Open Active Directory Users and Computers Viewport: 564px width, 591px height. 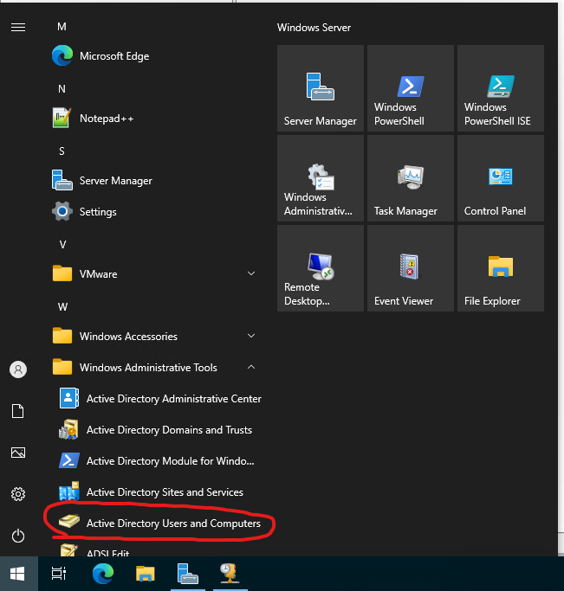click(172, 524)
